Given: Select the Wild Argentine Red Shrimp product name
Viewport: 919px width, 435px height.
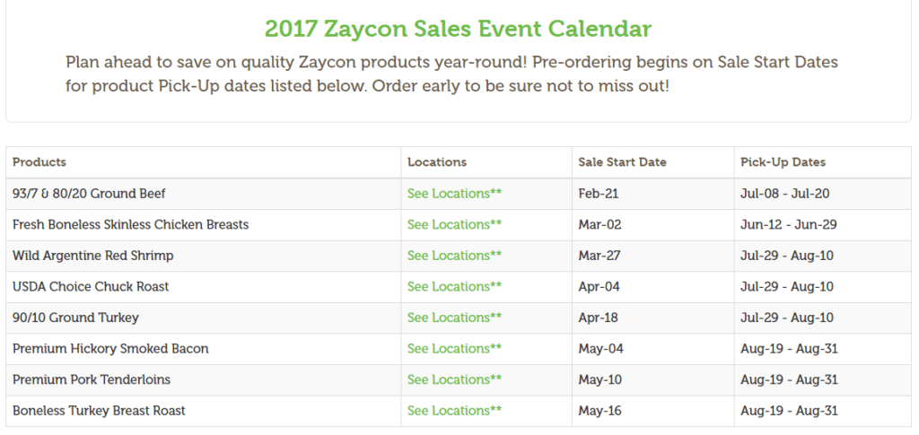Looking at the screenshot, I should click(x=92, y=256).
